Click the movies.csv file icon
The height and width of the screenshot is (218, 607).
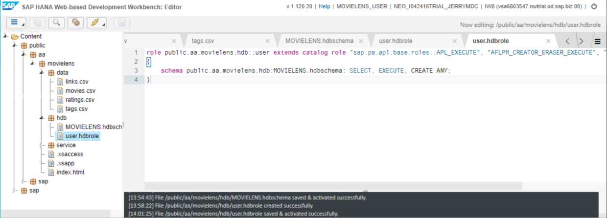[60, 91]
